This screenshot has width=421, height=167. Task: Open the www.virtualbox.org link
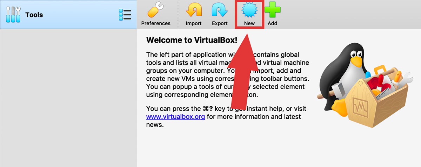[175, 117]
